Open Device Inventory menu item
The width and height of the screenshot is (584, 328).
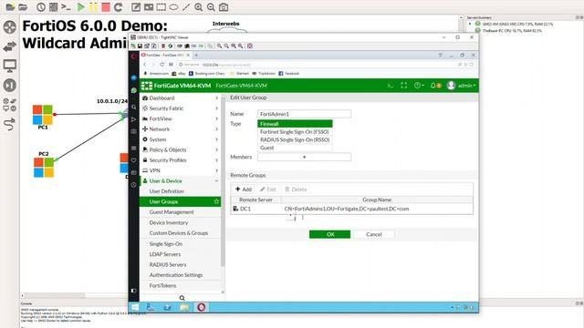click(168, 222)
